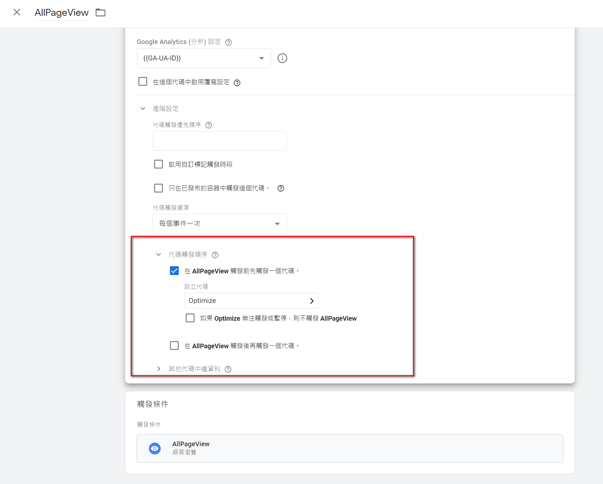The width and height of the screenshot is (603, 484).
Task: Open help for 啟用覆寫設定 option
Action: 237,82
